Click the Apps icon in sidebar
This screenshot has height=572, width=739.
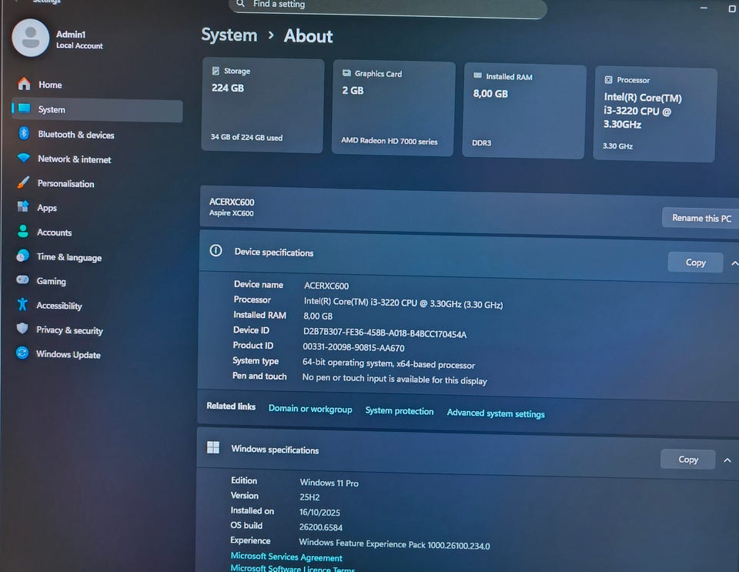(22, 206)
